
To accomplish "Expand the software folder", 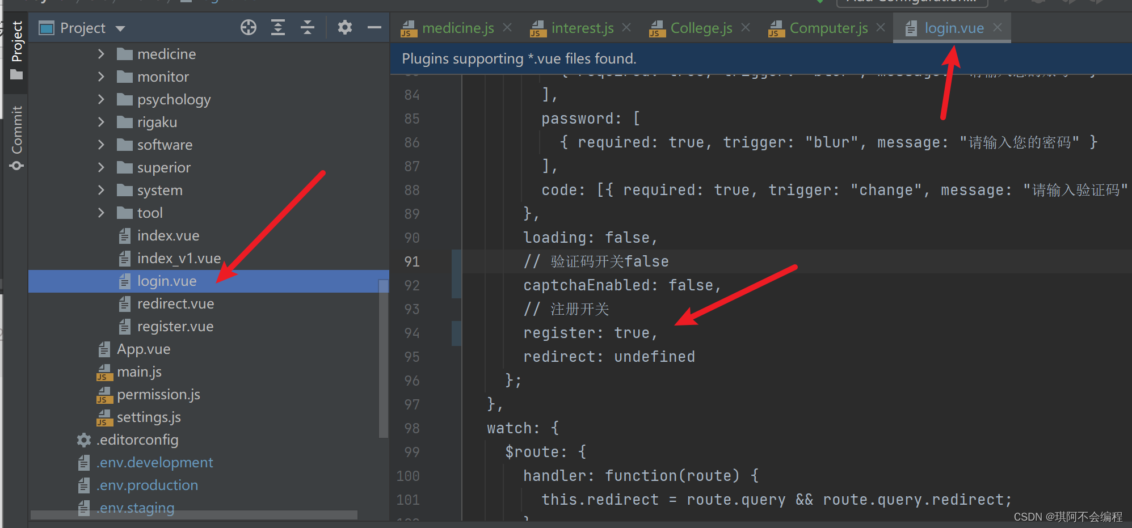I will click(x=101, y=145).
